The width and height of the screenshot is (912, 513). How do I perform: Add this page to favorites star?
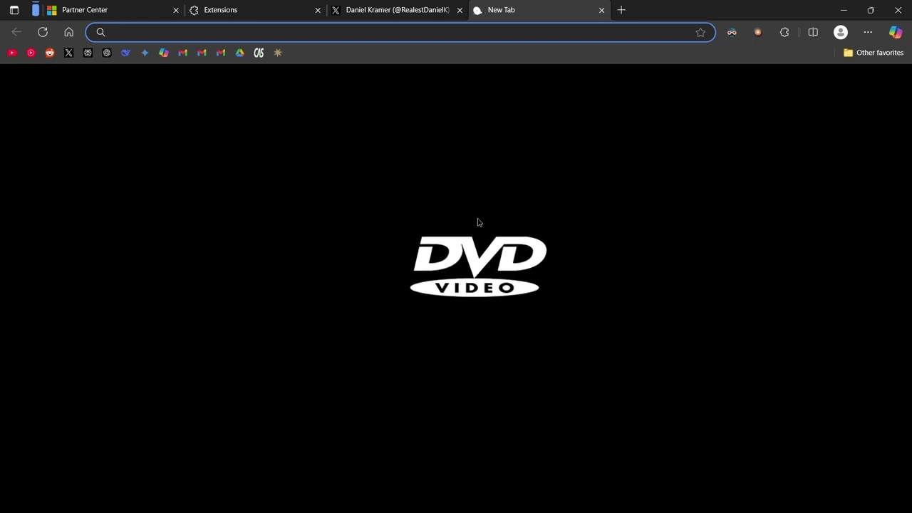700,32
